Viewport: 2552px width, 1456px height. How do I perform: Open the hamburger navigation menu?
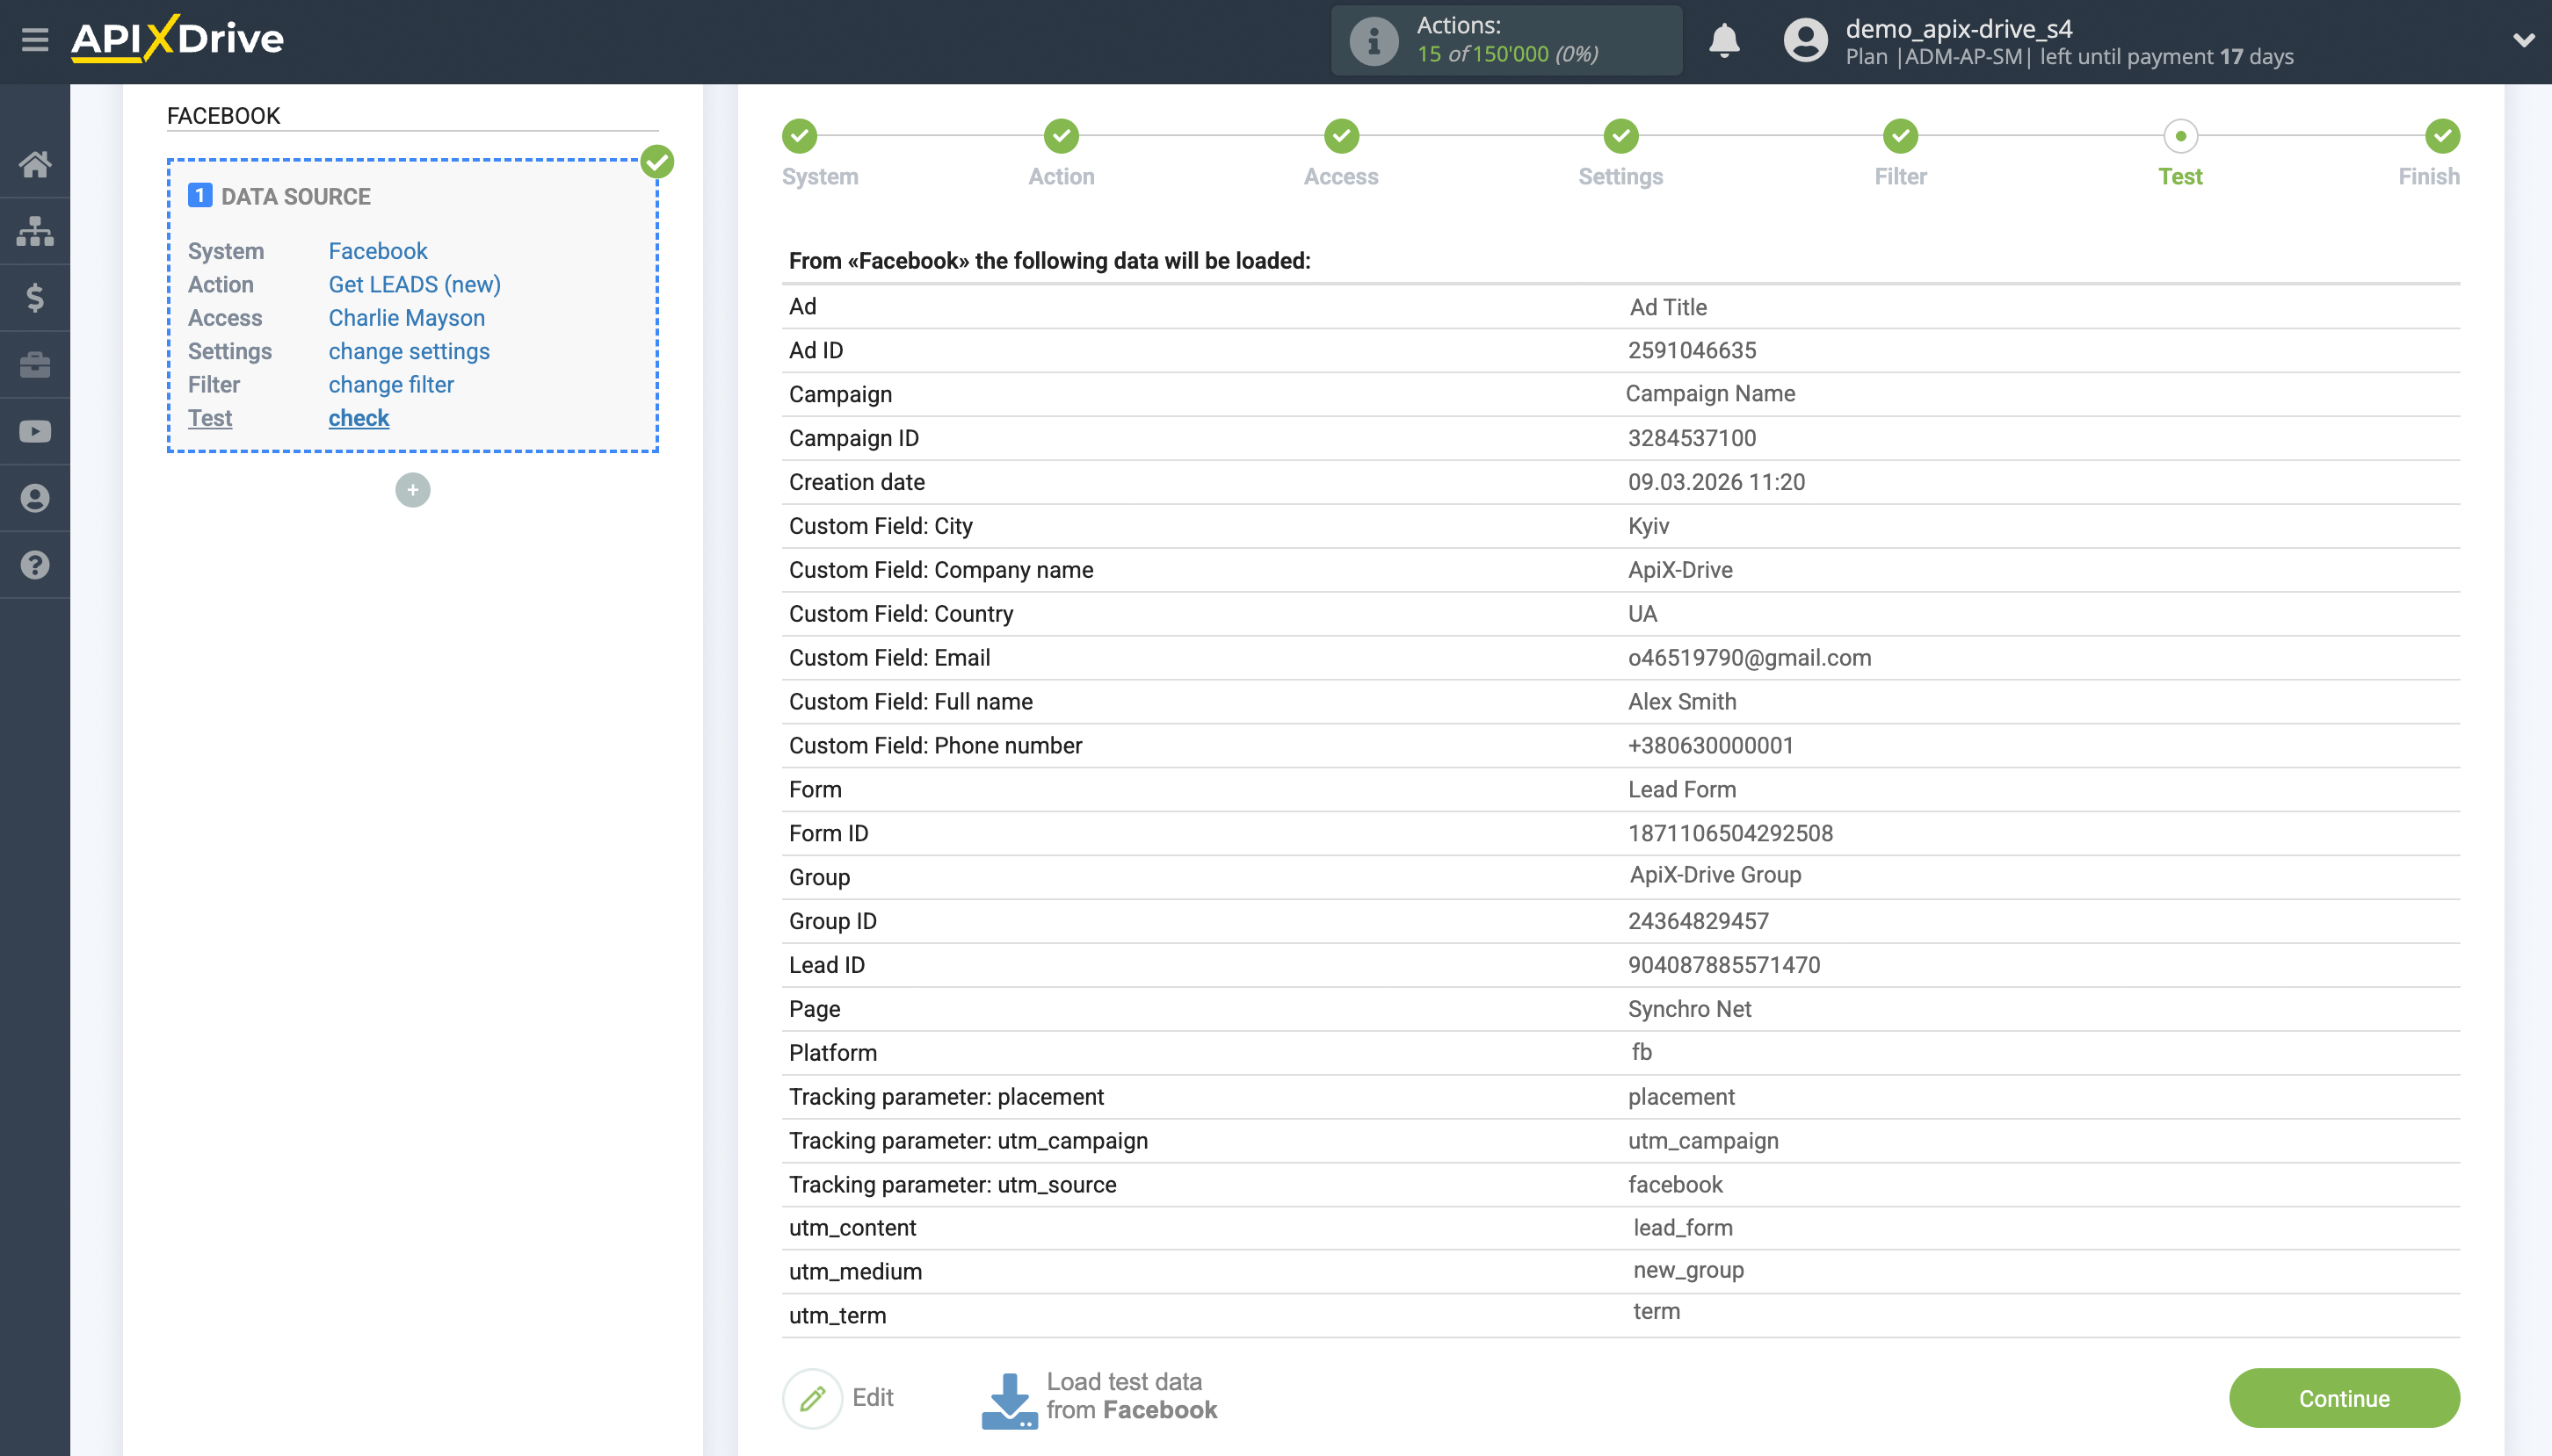[36, 41]
